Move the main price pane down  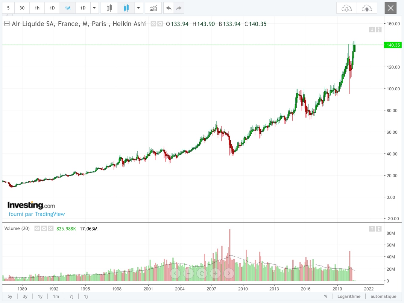point(372,30)
